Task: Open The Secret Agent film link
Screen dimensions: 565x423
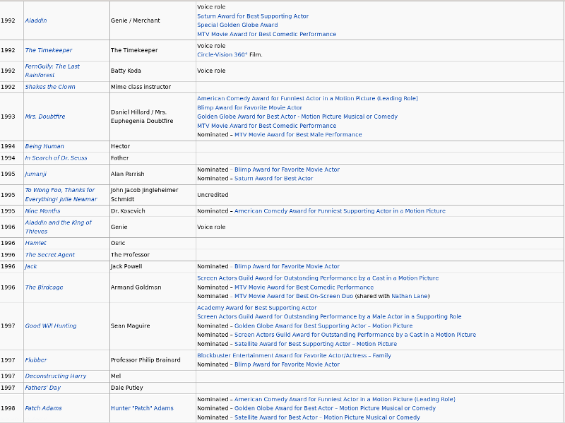Action: click(49, 255)
